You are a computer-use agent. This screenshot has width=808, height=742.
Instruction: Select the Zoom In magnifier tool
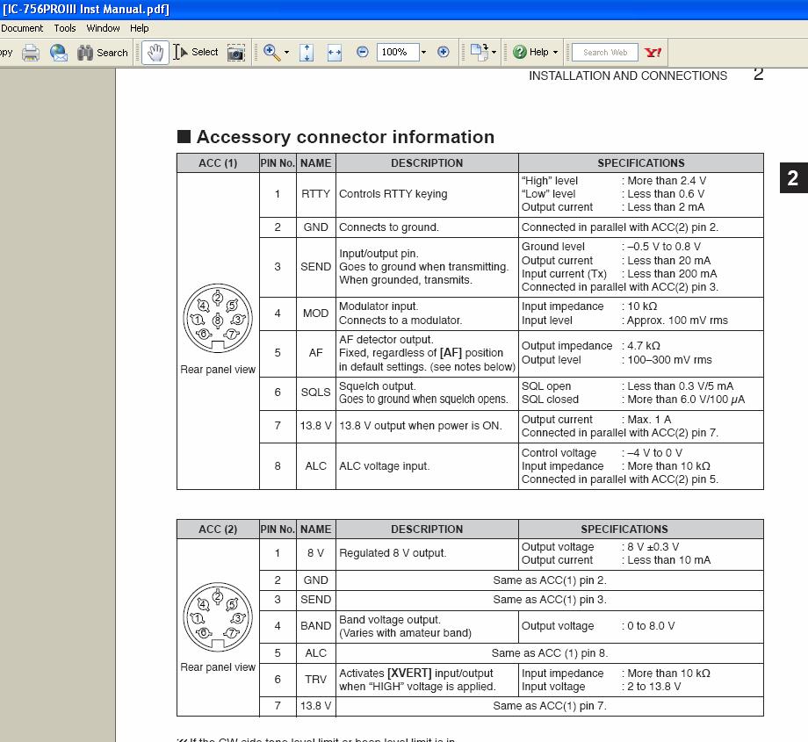[271, 52]
